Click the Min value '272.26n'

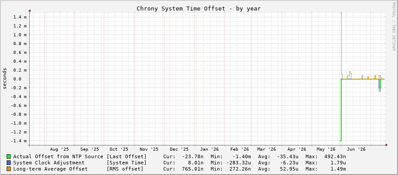point(240,169)
